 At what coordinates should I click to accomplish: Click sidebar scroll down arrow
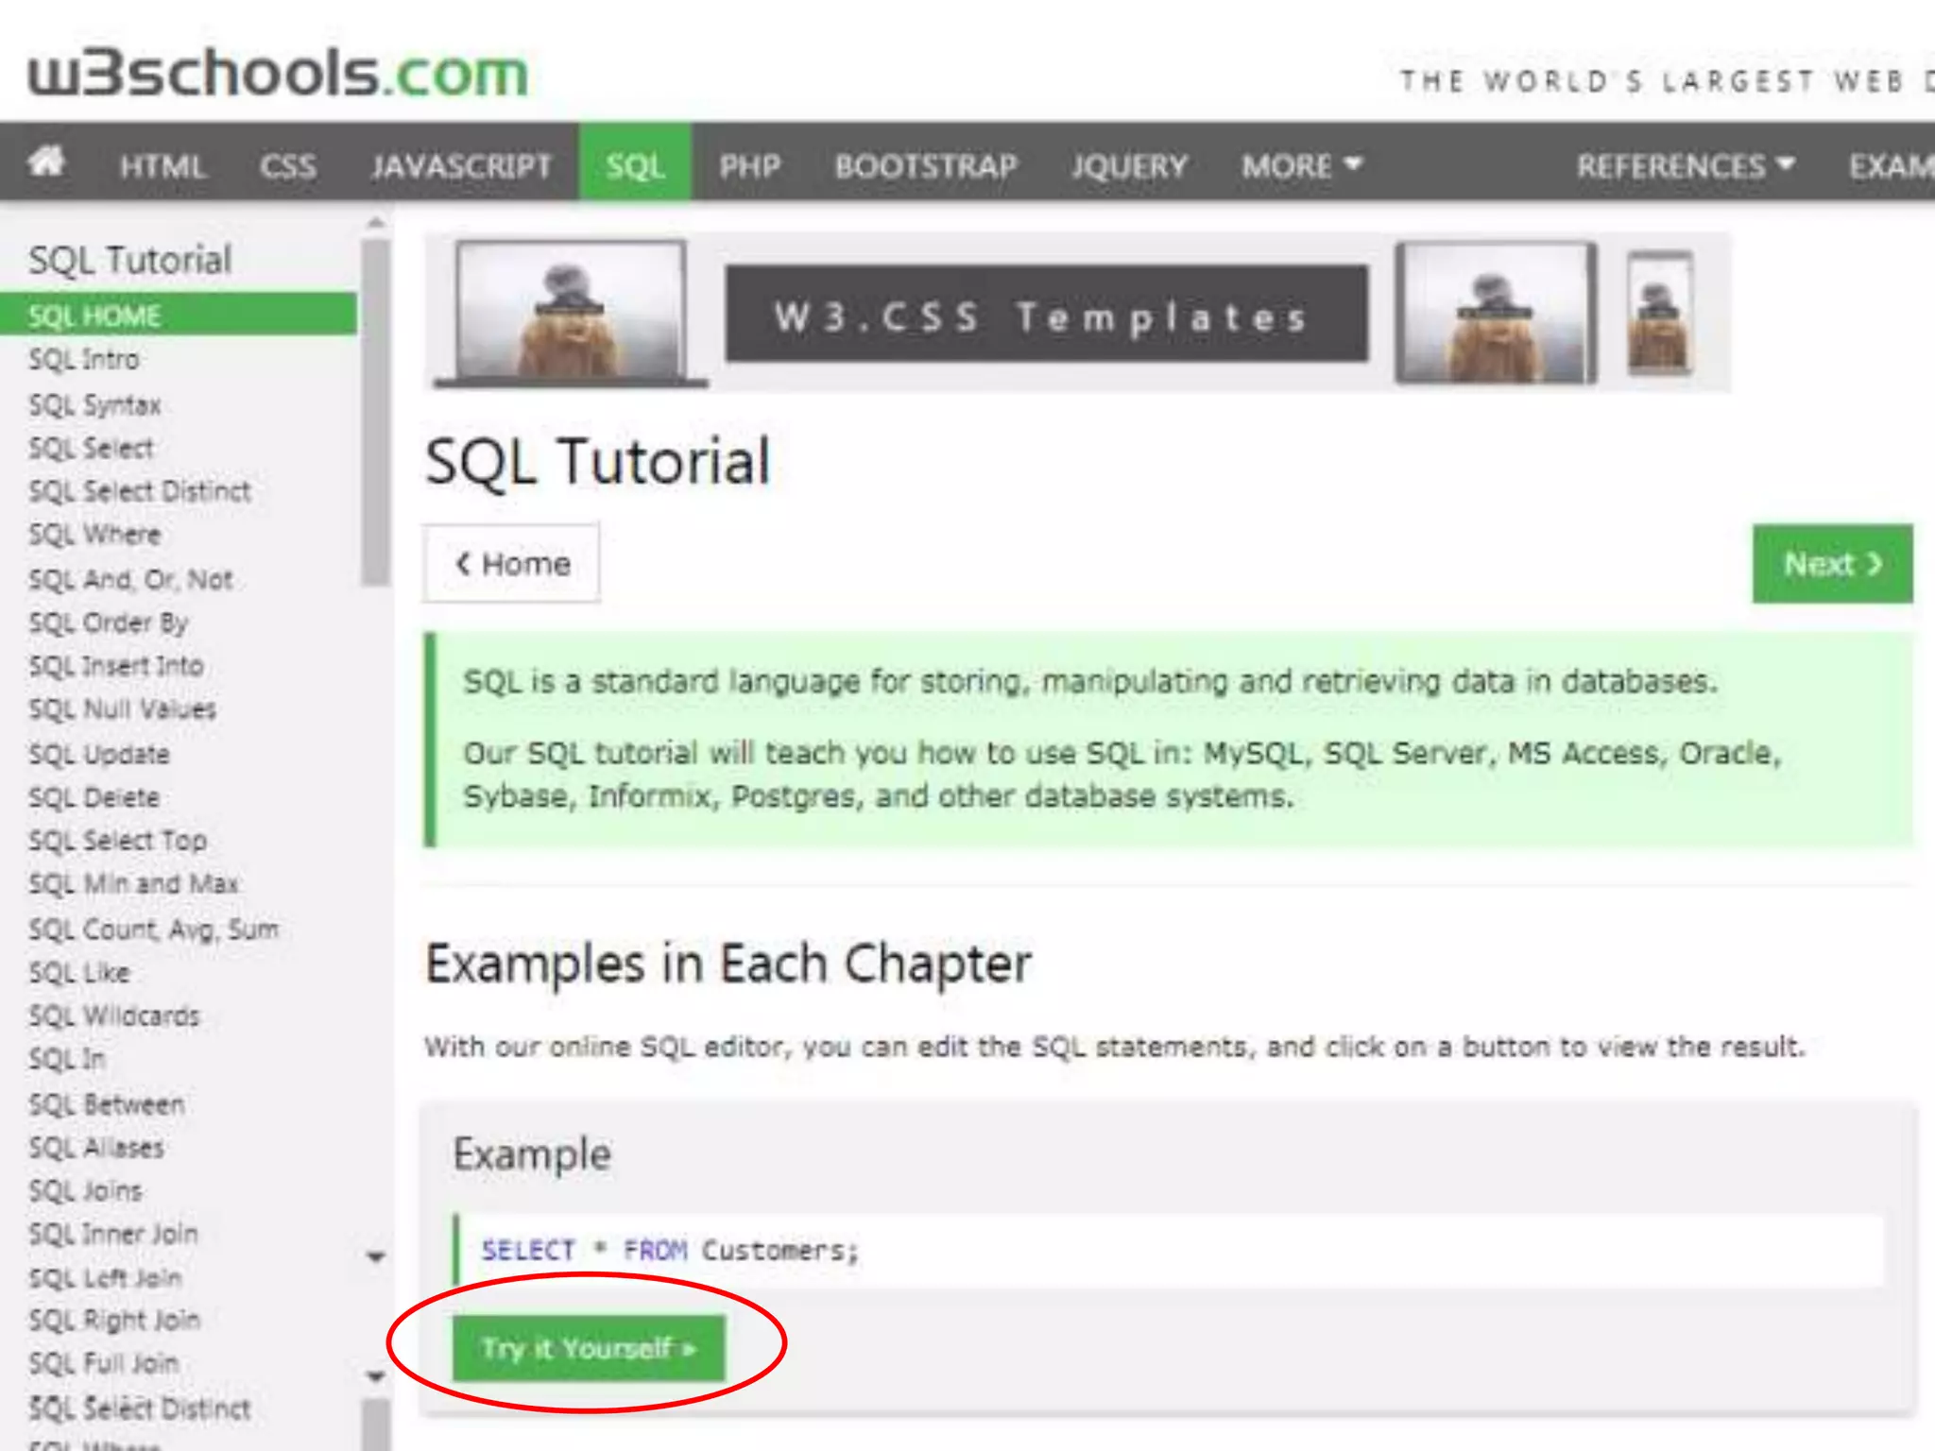pos(376,1256)
